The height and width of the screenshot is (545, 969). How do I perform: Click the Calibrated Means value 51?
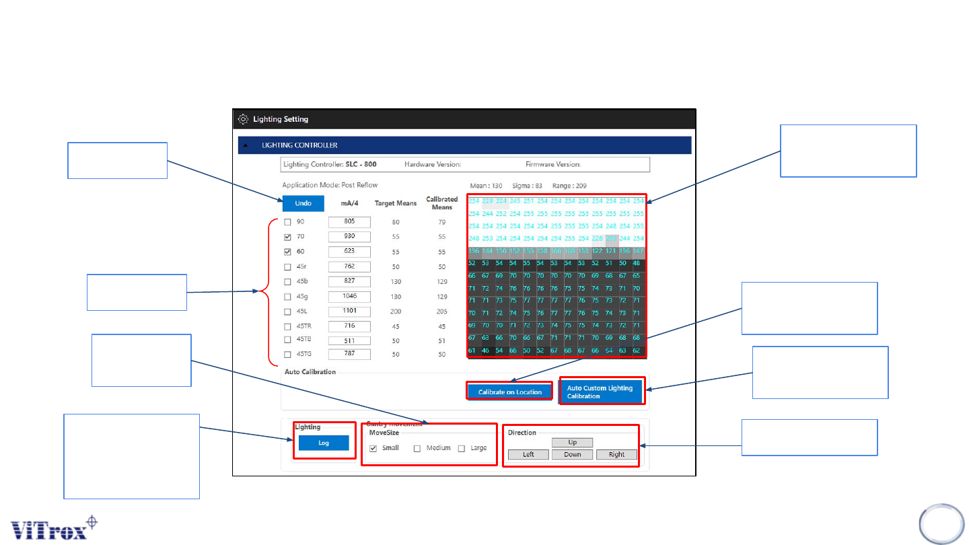[441, 340]
